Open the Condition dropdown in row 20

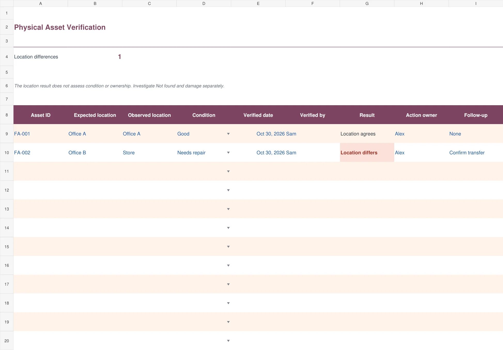[228, 341]
